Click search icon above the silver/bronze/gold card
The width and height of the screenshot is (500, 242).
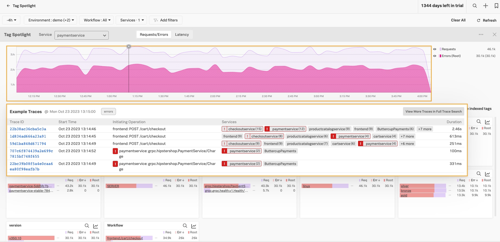(479, 174)
